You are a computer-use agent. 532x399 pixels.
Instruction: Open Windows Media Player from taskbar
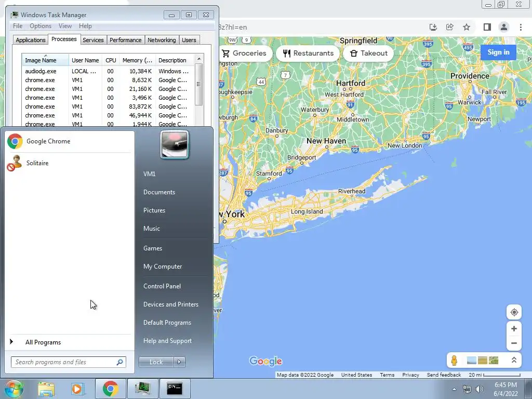coord(78,389)
